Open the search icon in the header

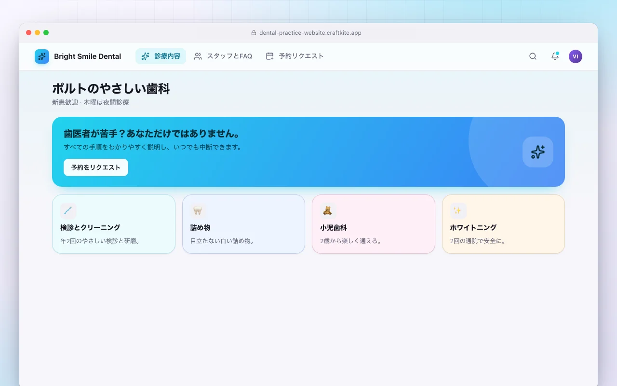[533, 56]
